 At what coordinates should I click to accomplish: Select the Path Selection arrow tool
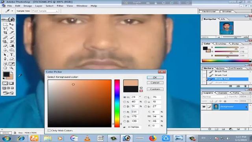pos(5,55)
